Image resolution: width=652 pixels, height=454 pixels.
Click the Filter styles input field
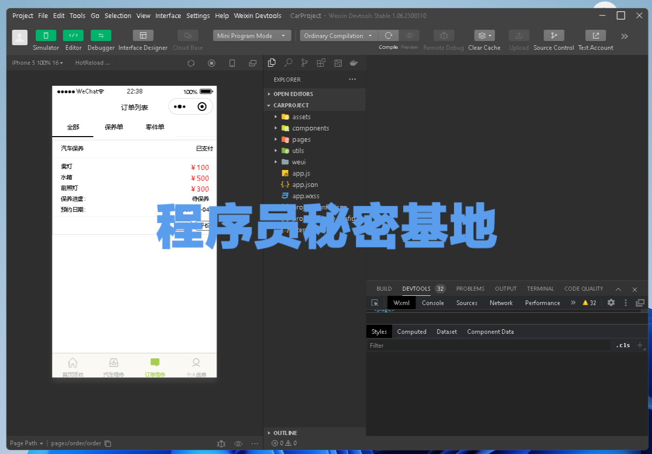click(x=490, y=346)
